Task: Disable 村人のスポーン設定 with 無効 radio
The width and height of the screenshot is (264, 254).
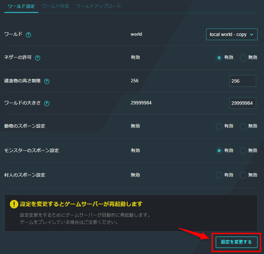Action: click(243, 175)
